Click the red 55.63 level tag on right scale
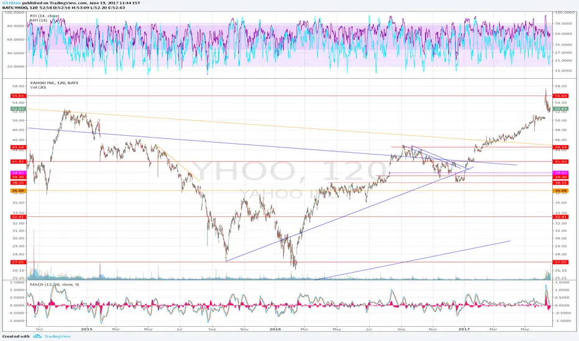The width and height of the screenshot is (579, 341). tap(560, 96)
